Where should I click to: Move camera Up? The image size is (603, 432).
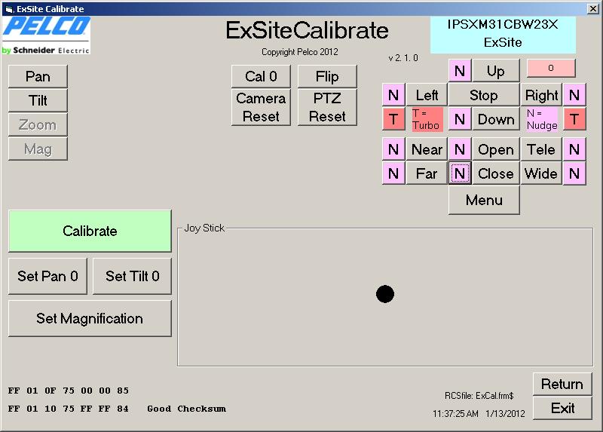coord(496,71)
